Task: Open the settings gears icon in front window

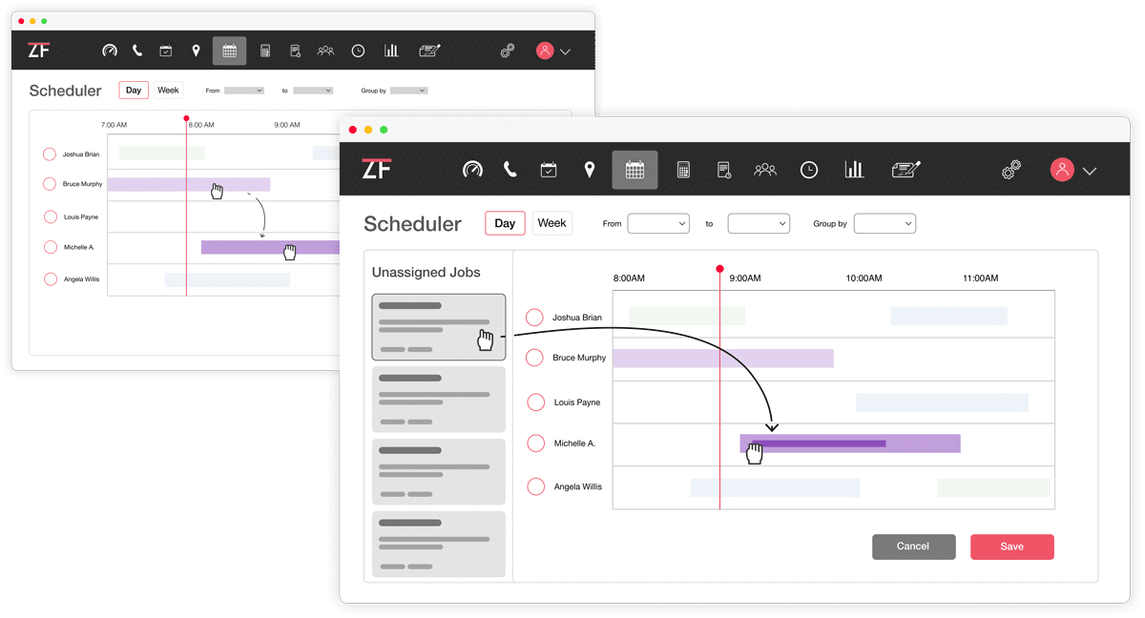Action: coord(1011,170)
